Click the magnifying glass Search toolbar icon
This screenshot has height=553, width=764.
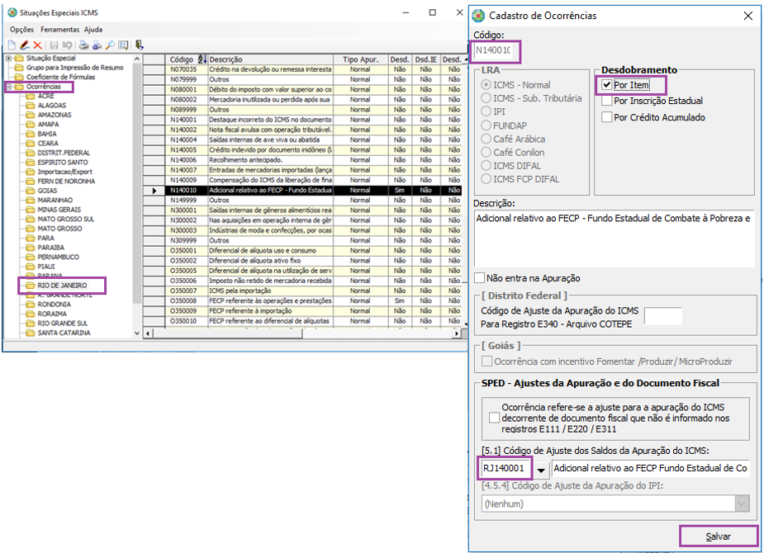[x=110, y=45]
